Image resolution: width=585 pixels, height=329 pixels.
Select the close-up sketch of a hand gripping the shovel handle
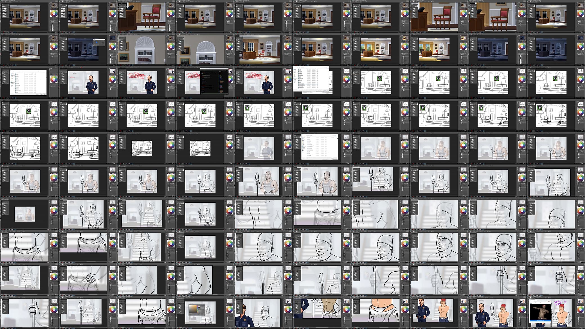coord(29,312)
